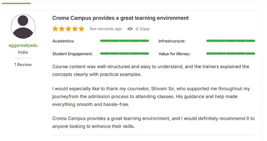This screenshot has height=141, width=267.
Task: Click the eye view-count icon
Action: click(130, 29)
